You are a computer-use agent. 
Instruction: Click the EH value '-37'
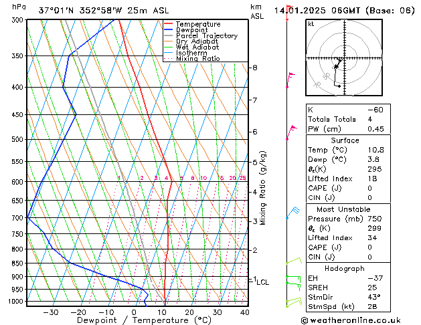375,278
